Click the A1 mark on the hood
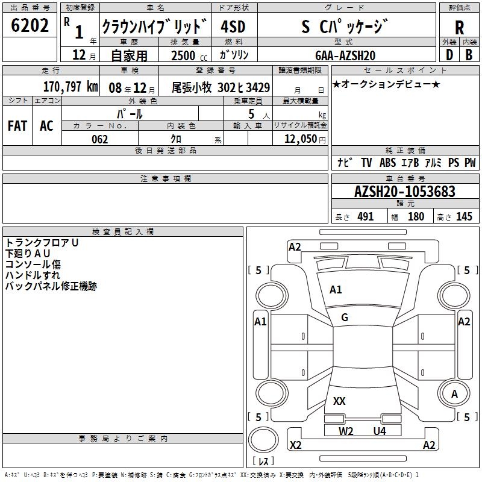The height and width of the screenshot is (482, 482). 336,290
